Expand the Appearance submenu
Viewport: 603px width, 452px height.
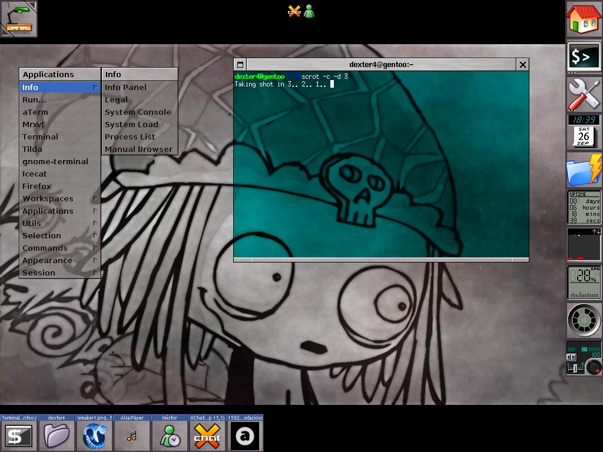[x=60, y=260]
